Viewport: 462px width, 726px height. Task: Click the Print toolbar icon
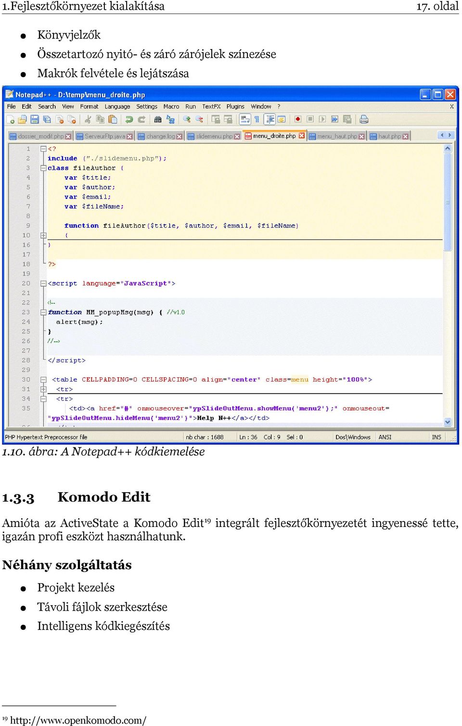coord(364,119)
